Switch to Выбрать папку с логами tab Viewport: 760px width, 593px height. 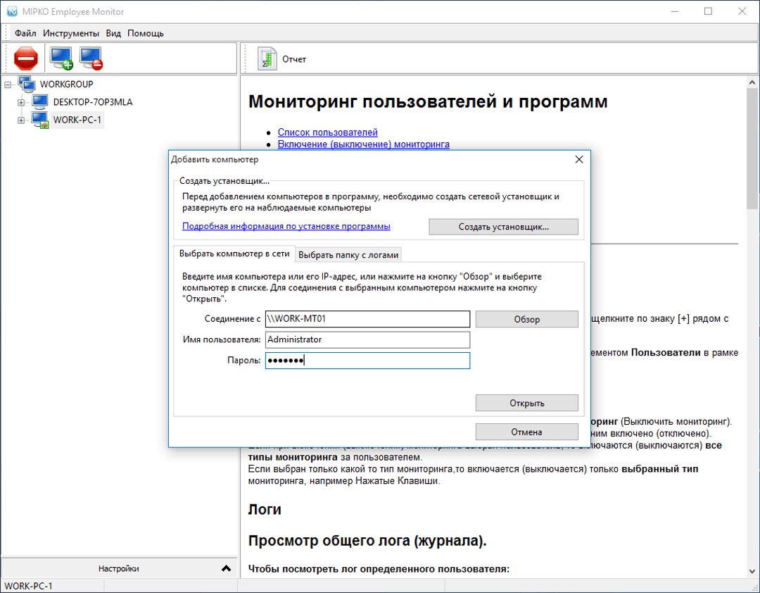point(349,254)
